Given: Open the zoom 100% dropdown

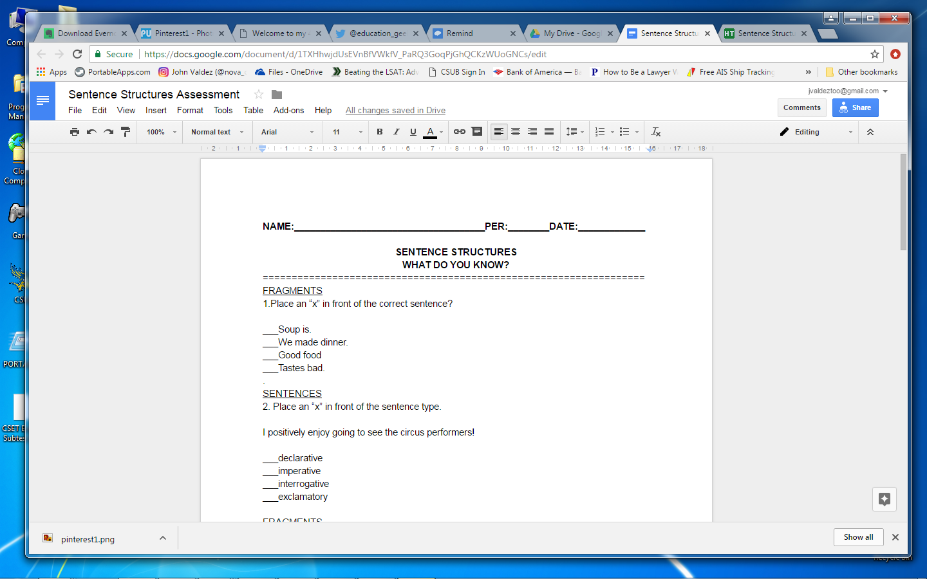Looking at the screenshot, I should (x=161, y=132).
